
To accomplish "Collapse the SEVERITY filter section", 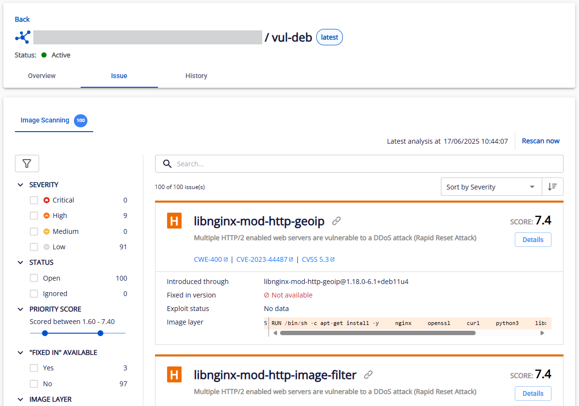I will 20,185.
